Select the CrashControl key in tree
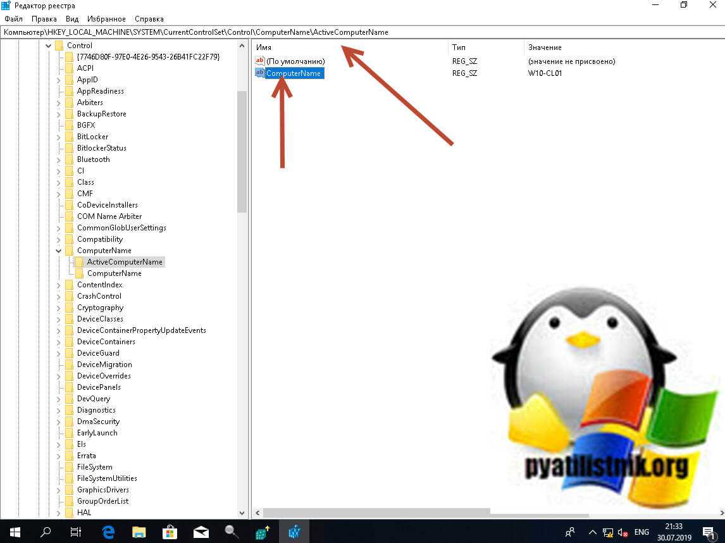Viewport: 725px width, 543px height. click(99, 296)
